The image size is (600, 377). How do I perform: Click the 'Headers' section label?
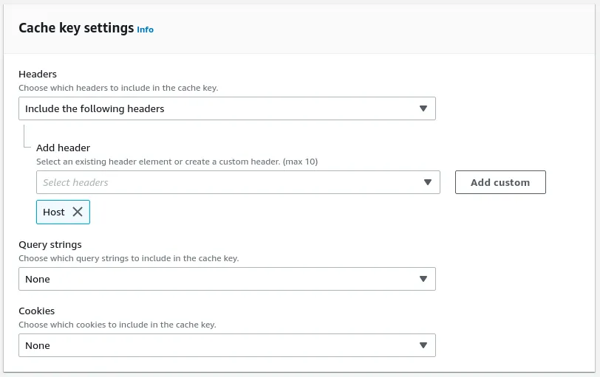coord(38,74)
